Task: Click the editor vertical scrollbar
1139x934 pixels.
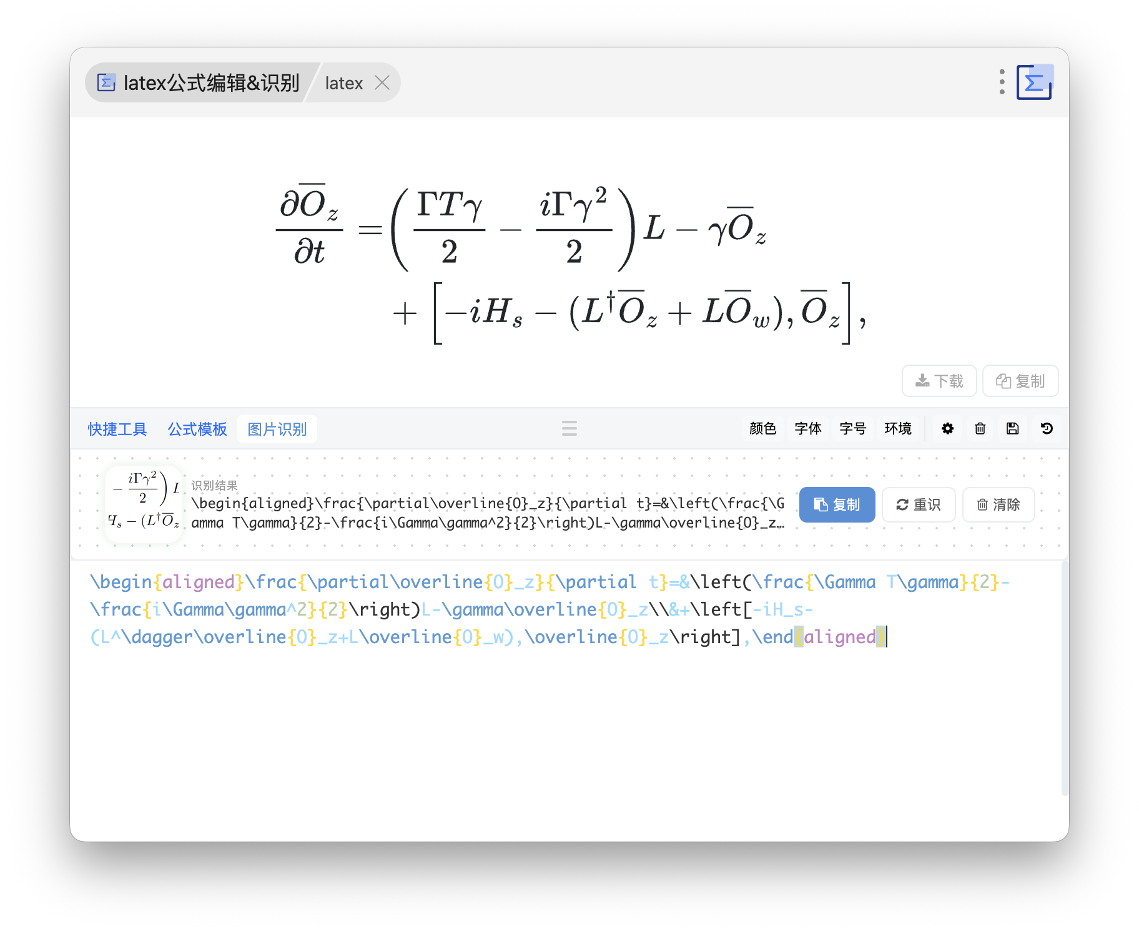Action: click(x=1064, y=678)
